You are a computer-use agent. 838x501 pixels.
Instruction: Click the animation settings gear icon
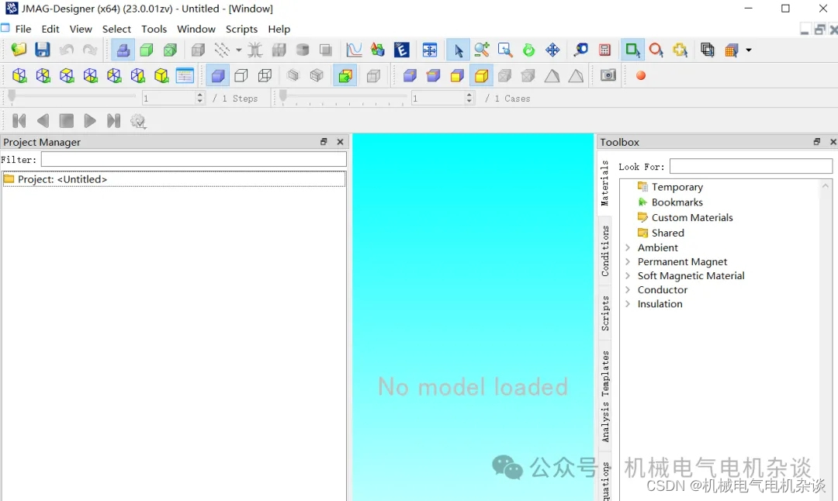138,121
